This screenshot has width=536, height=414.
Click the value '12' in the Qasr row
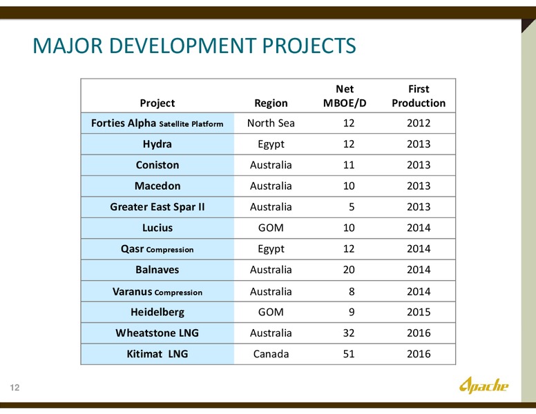tap(349, 249)
